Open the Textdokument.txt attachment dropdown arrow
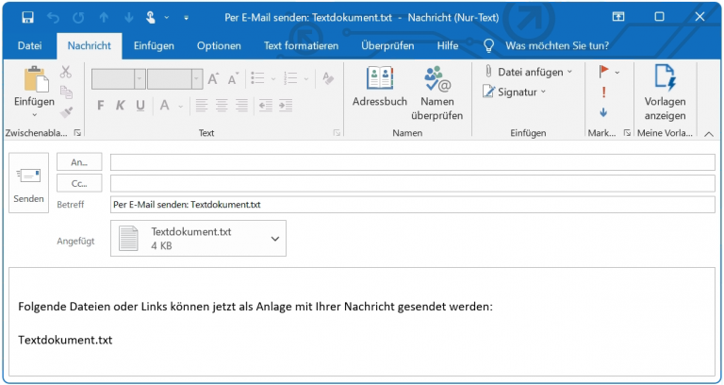 [275, 239]
